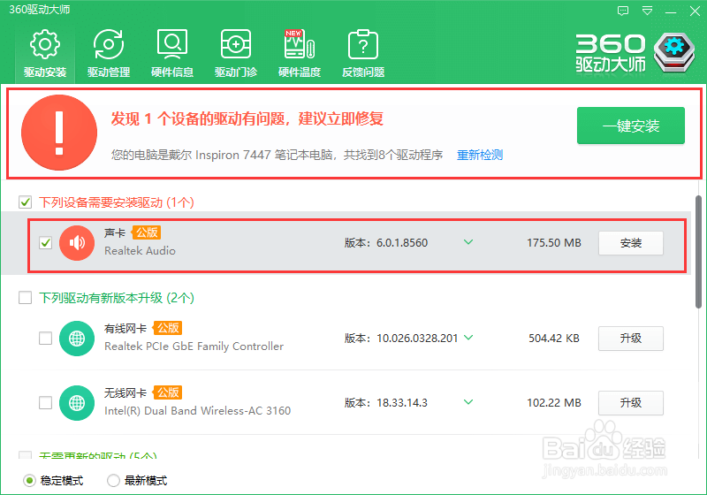
Task: Open the title bar dropdown menu icon
Action: pyautogui.click(x=648, y=11)
